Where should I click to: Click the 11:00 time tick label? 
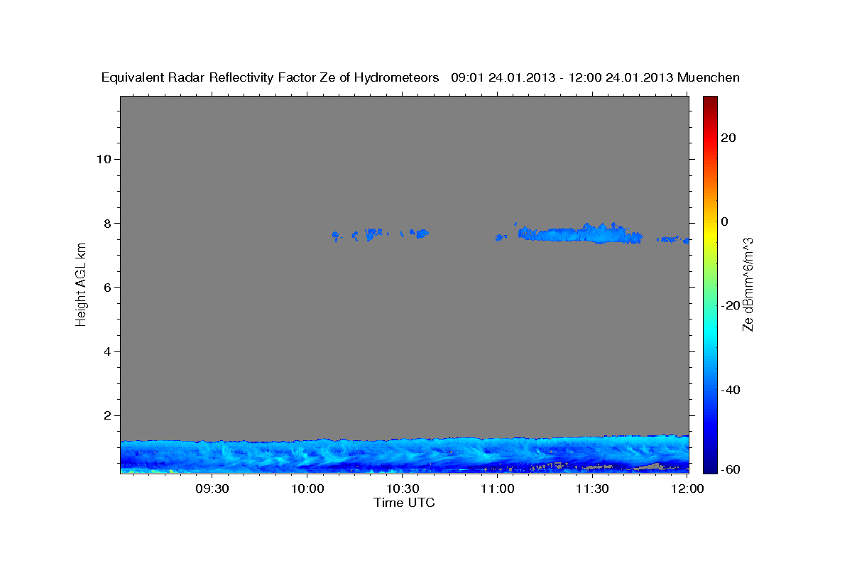(x=498, y=488)
